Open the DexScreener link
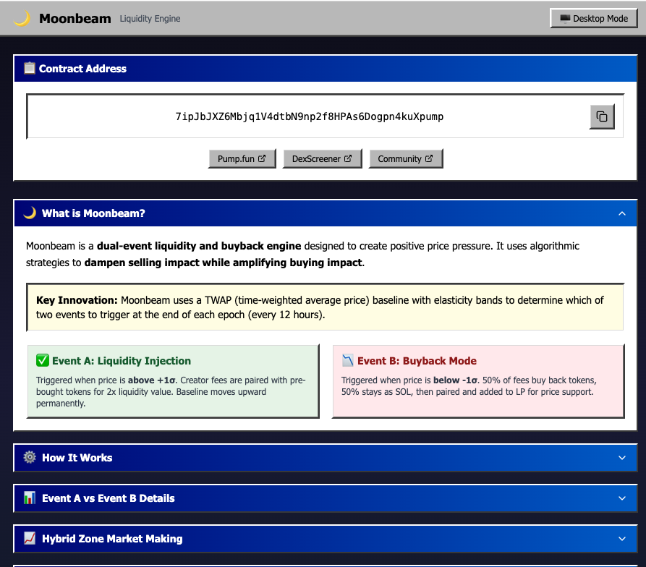Viewport: 646px width, 567px height. (322, 158)
